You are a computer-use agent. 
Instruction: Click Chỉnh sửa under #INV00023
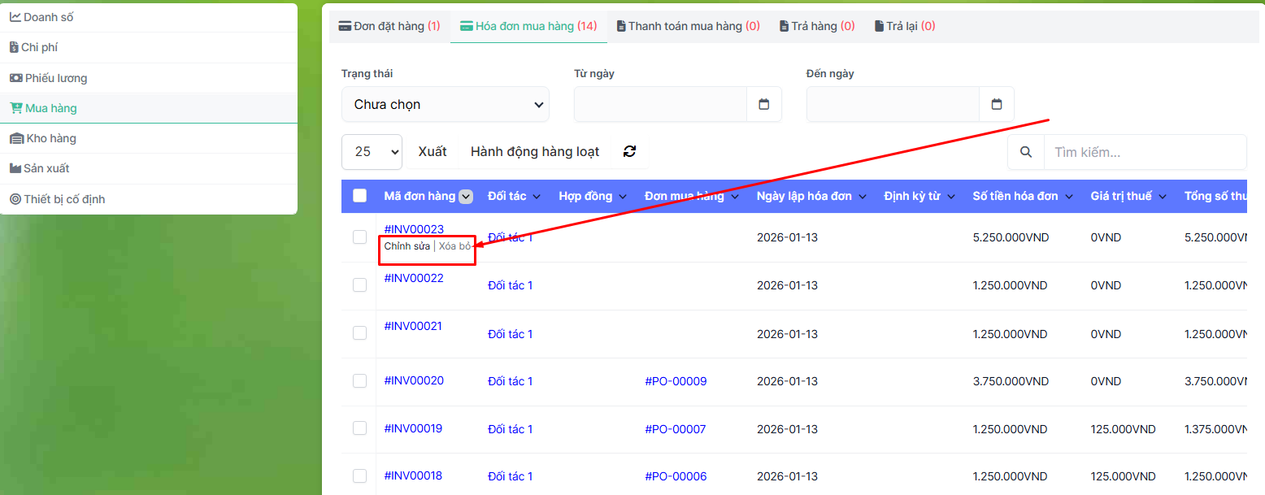click(406, 246)
